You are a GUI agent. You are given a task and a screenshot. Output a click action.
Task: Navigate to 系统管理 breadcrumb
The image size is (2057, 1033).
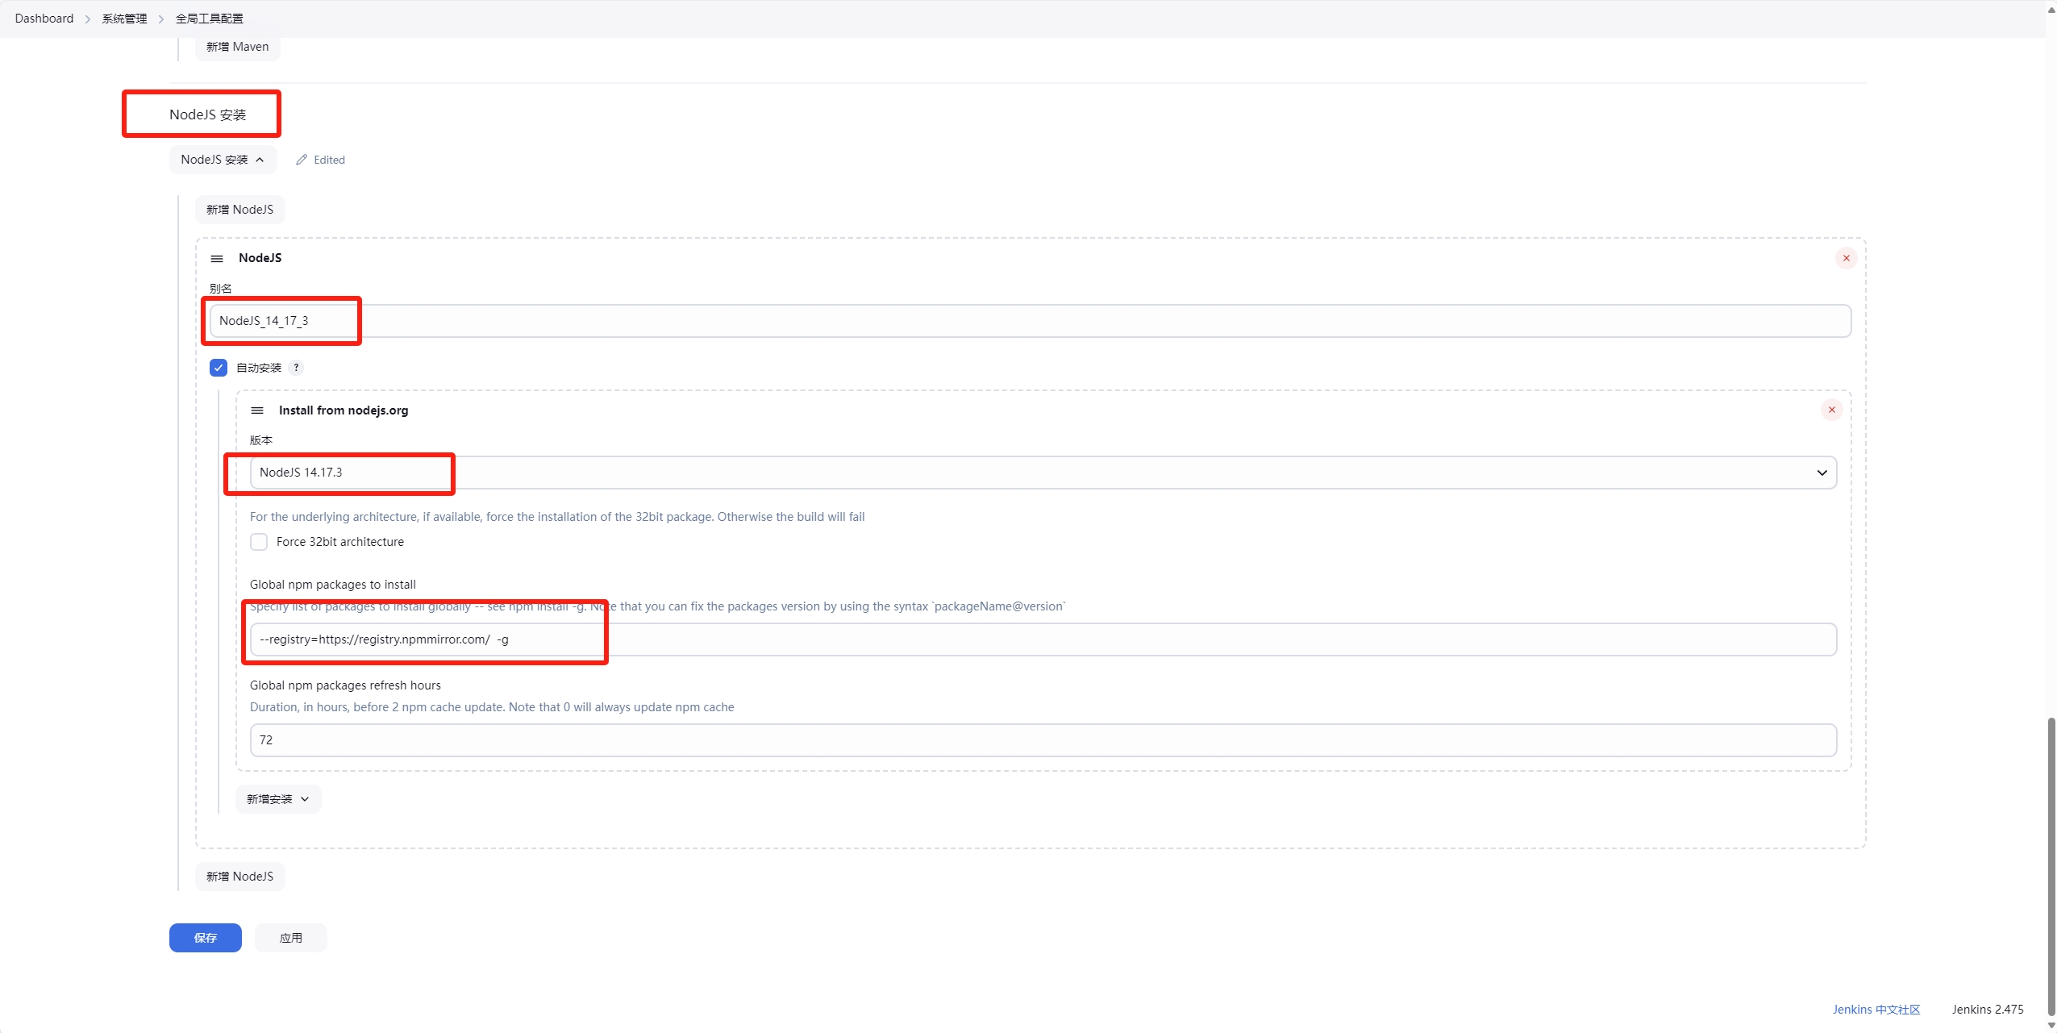point(124,19)
